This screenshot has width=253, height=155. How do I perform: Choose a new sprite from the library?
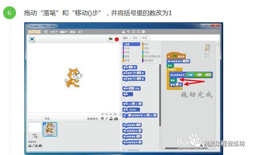(x=102, y=119)
